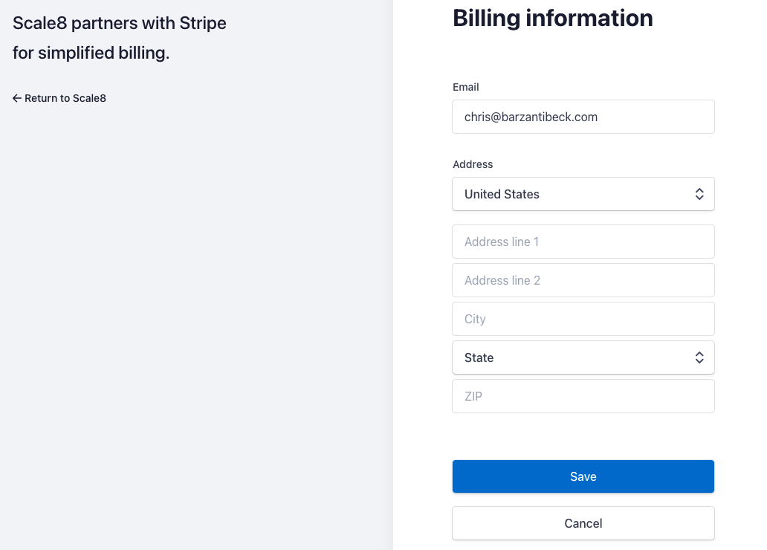Select the Address line 2 field
This screenshot has width=767, height=550.
pos(583,280)
